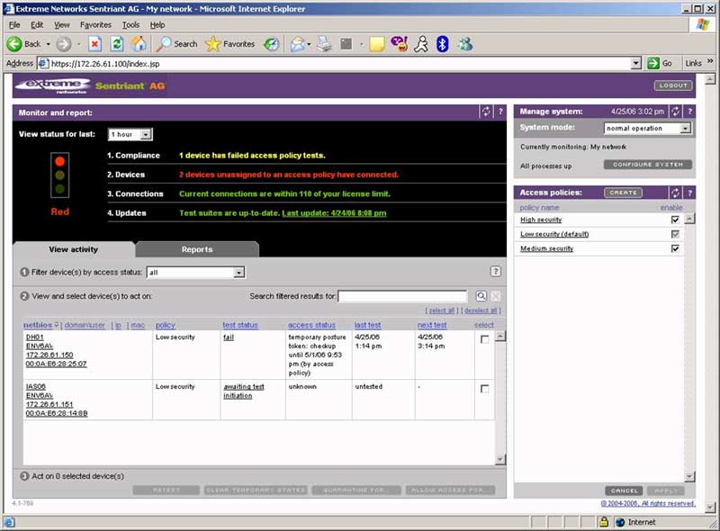Click the CONFIGURE SYSTEM button

[x=648, y=165]
